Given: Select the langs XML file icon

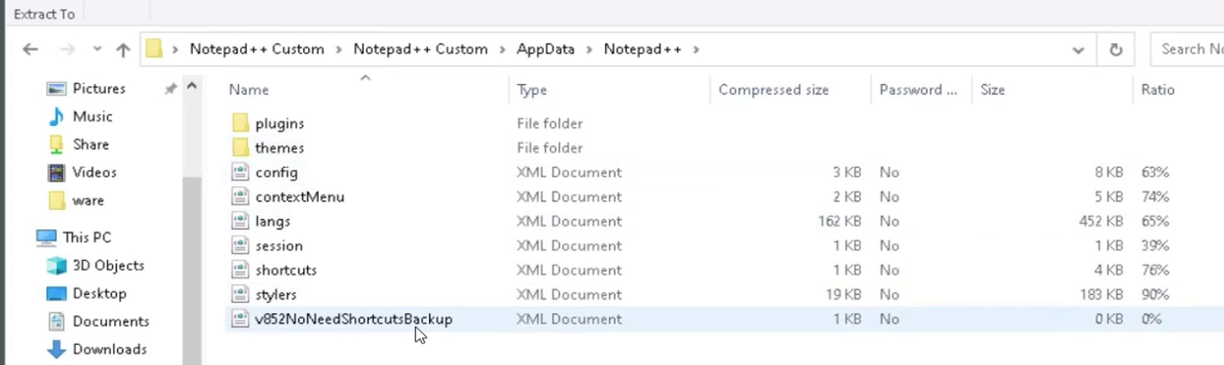Looking at the screenshot, I should (x=241, y=221).
